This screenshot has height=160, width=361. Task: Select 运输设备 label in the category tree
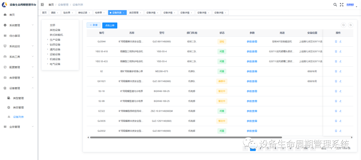coord(55,54)
